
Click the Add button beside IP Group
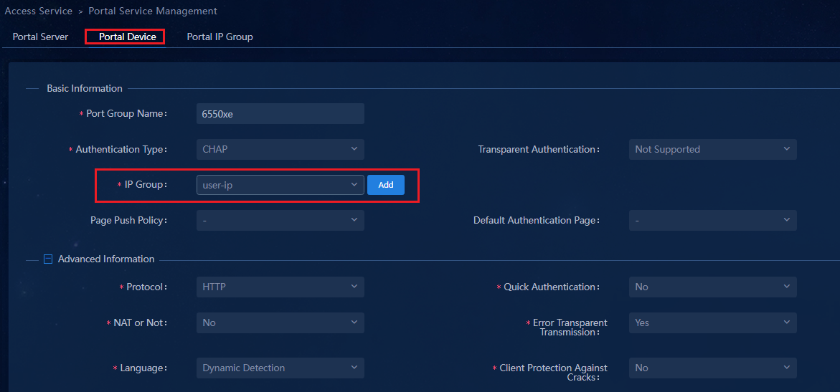point(386,185)
